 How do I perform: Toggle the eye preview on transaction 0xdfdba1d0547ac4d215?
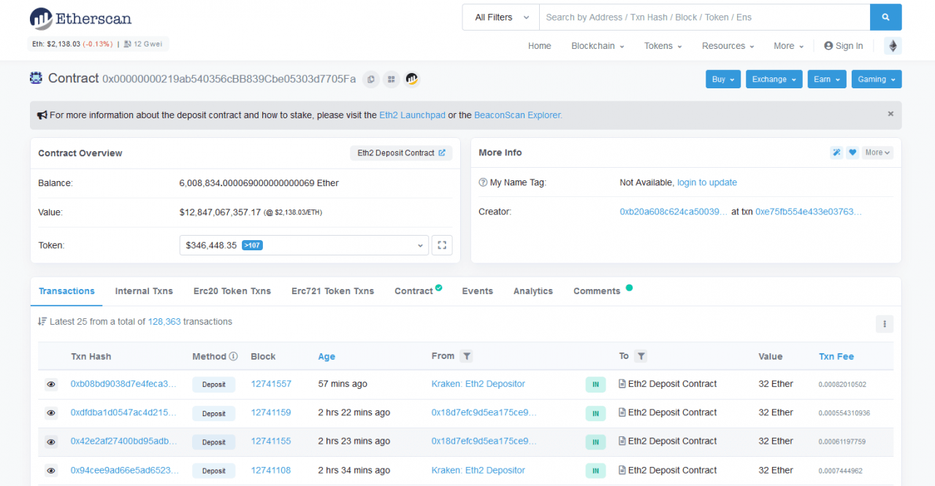(50, 413)
